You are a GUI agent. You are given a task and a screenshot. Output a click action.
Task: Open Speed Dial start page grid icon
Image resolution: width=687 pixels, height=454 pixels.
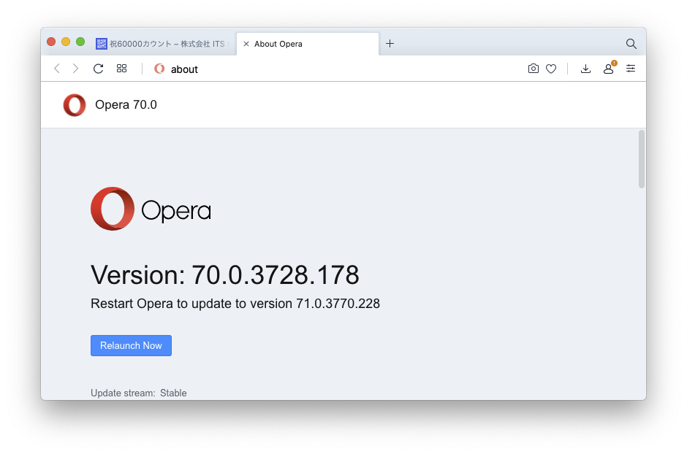122,69
